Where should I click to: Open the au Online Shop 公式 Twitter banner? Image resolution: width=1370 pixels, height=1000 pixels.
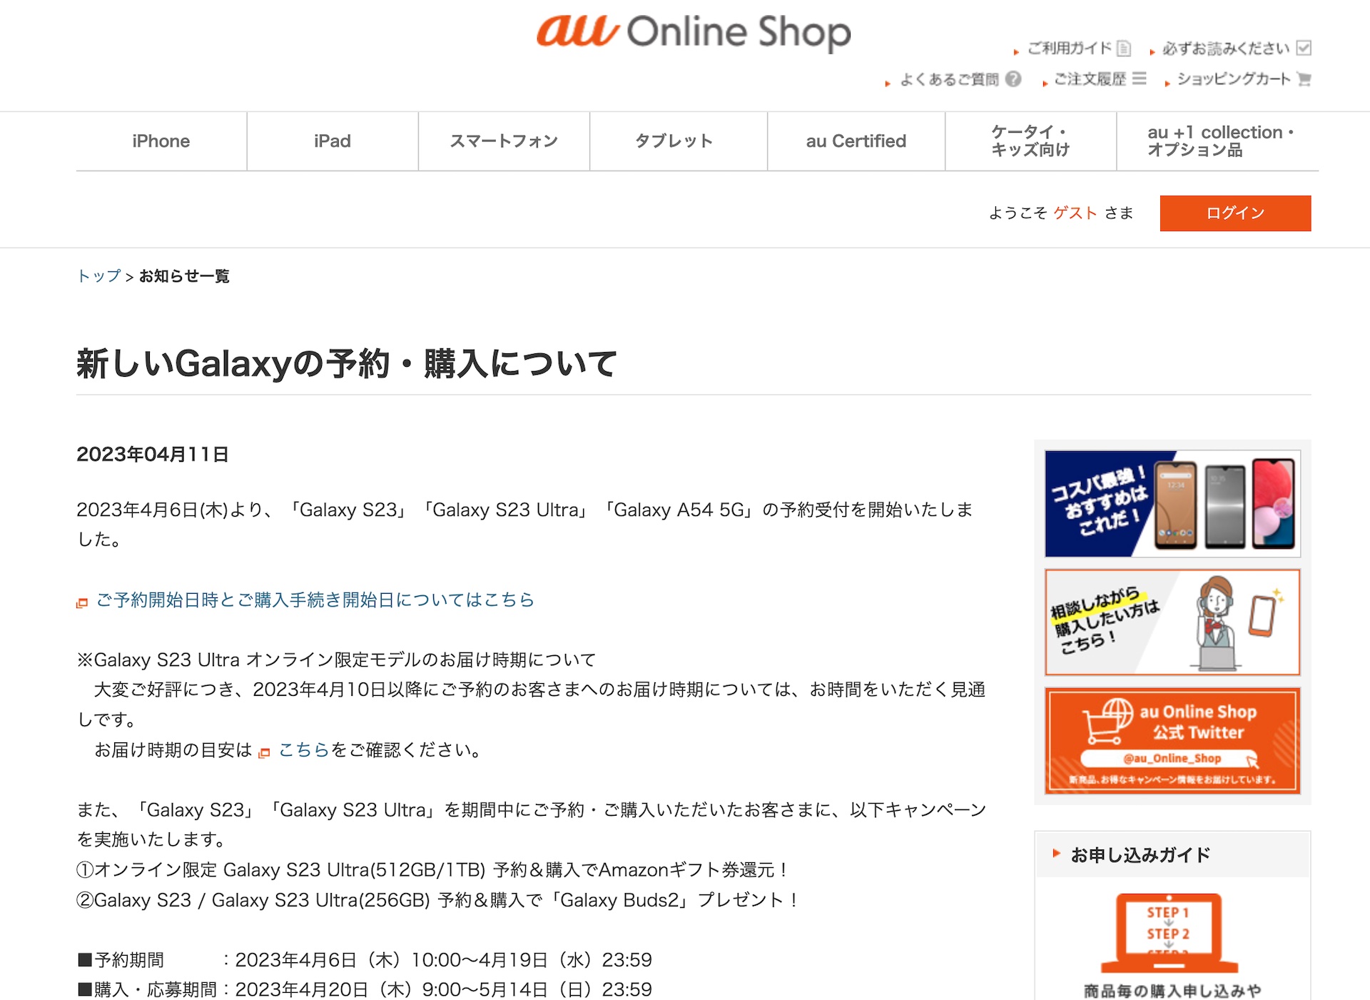[x=1172, y=741]
